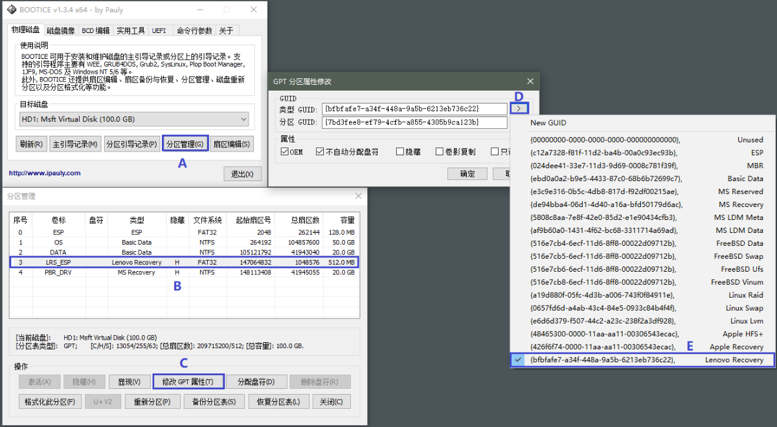
Task: Click the 分区 GUID input field
Action: [414, 122]
